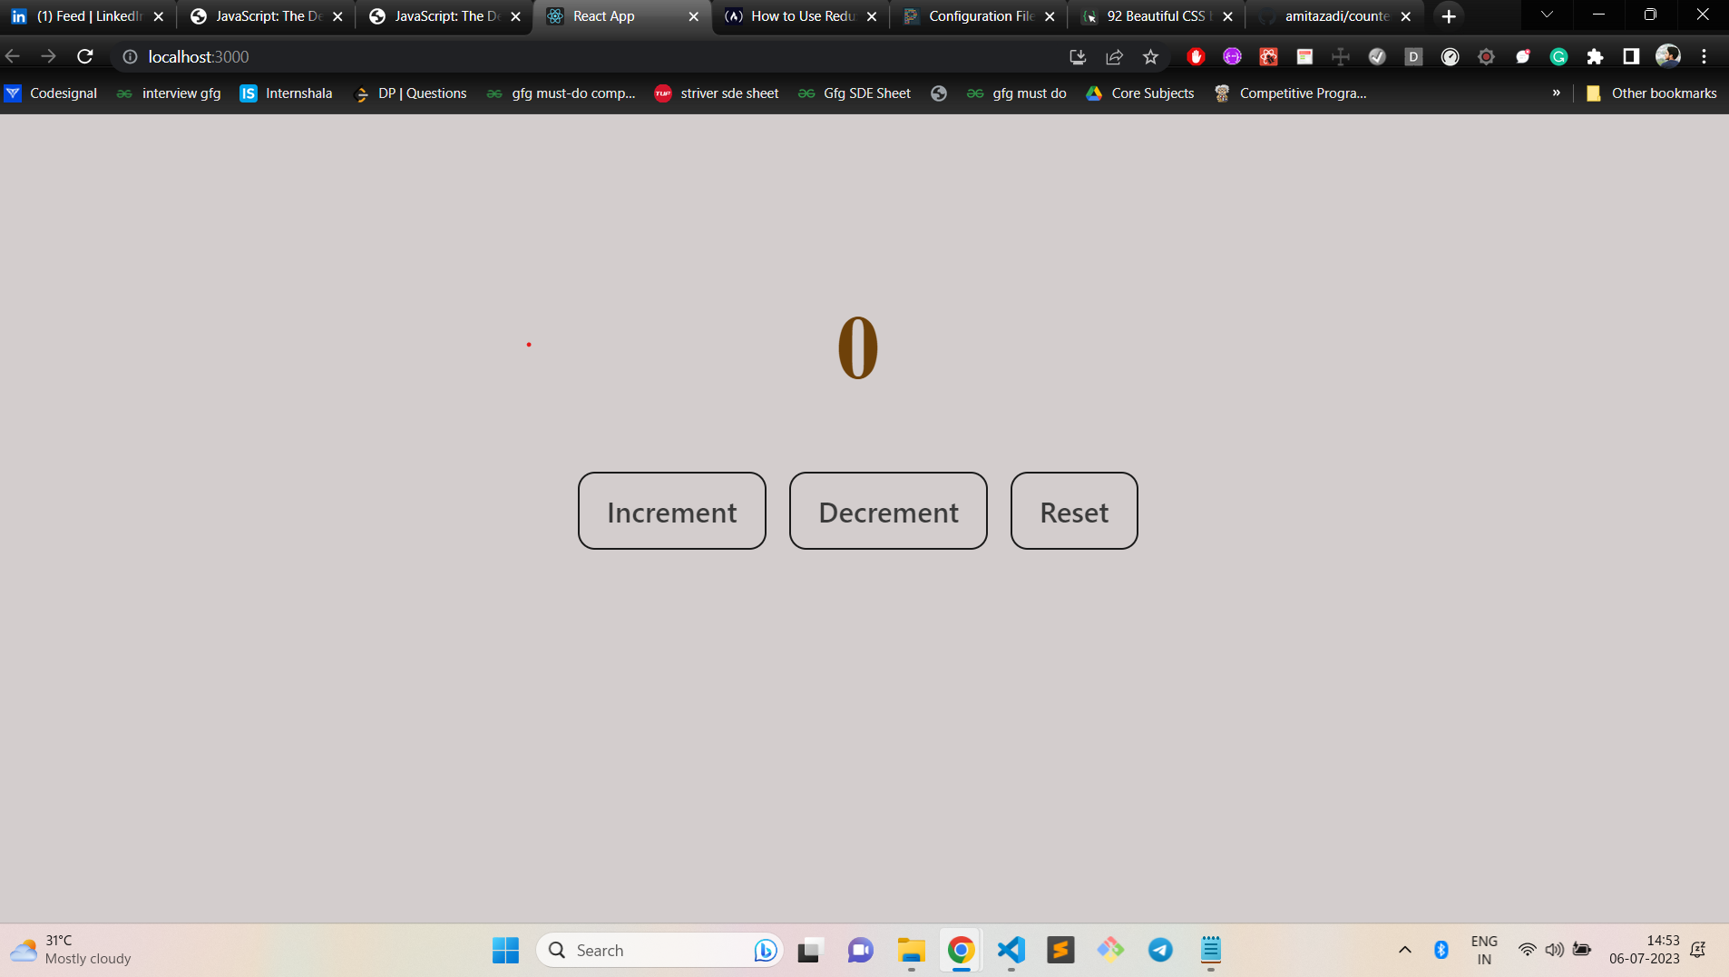This screenshot has height=977, width=1729.
Task: Open the Grammarly extension
Action: coord(1558,56)
